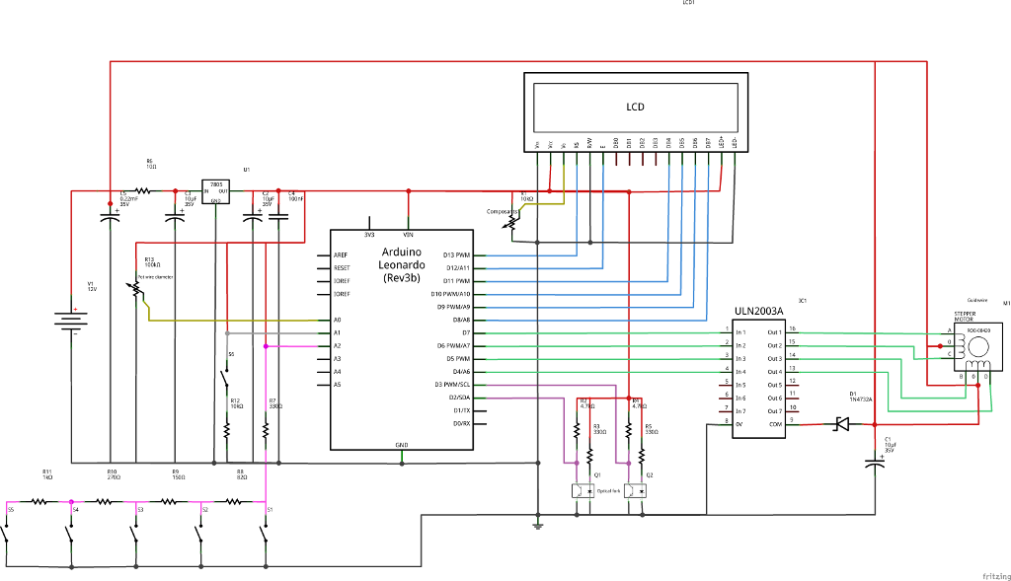Select the resistor under the R11 1kΩ label
1011x581 pixels.
tap(39, 501)
